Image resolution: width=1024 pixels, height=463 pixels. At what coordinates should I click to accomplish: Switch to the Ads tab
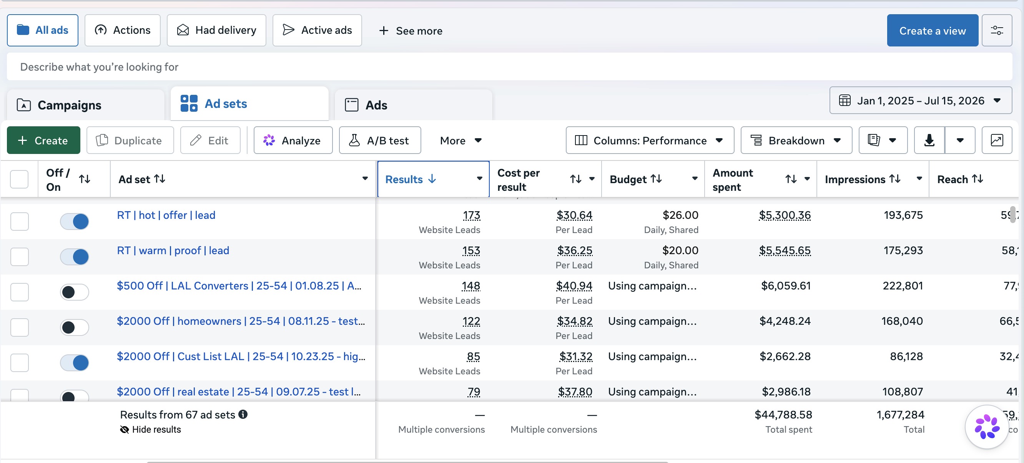[414, 105]
